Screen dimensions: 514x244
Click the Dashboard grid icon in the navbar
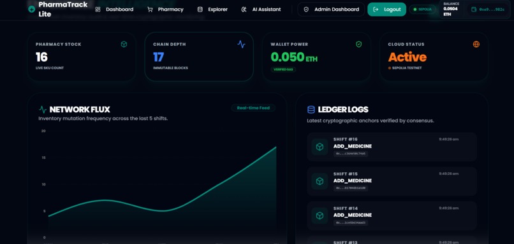tap(98, 10)
